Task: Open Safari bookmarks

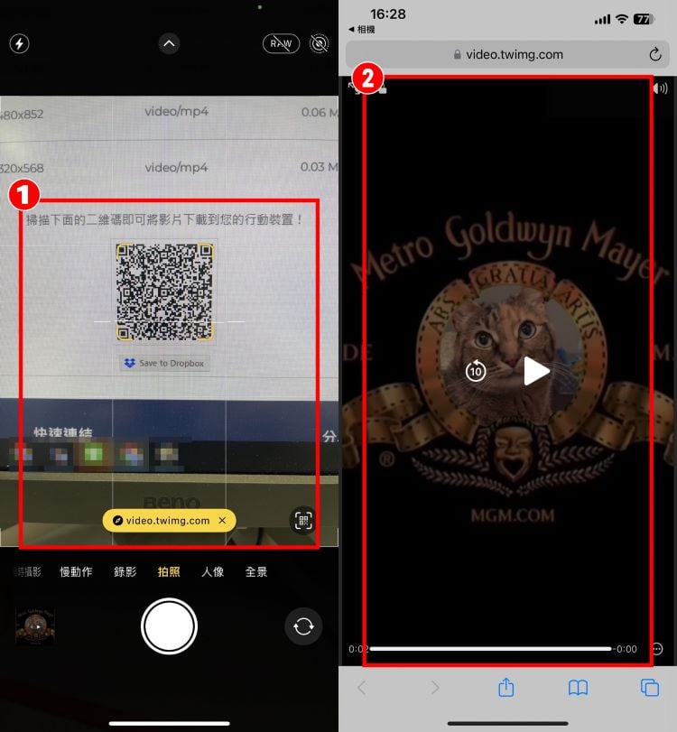Action: click(578, 688)
